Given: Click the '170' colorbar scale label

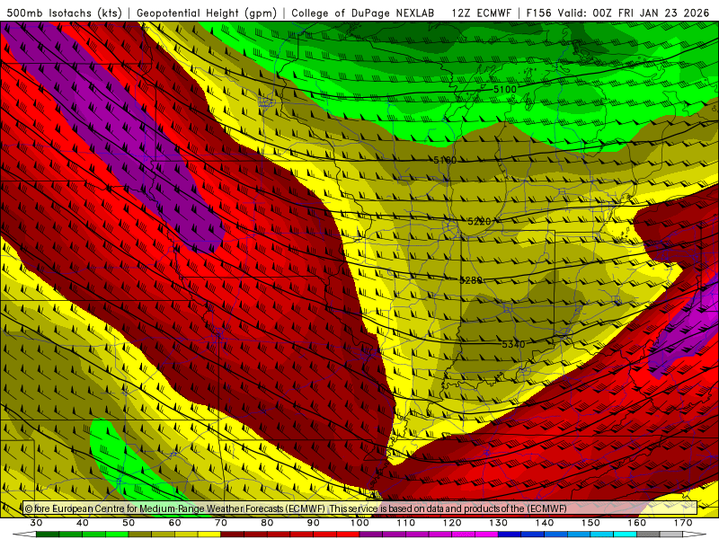Looking at the screenshot, I should point(683,523).
